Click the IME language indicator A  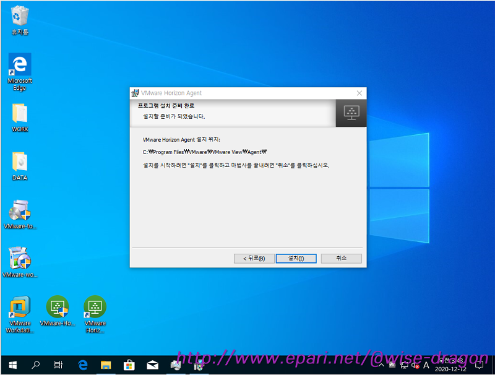pos(426,366)
